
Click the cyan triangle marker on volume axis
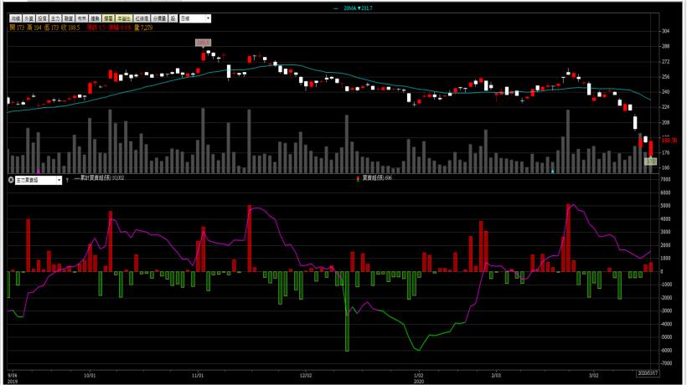[x=552, y=171]
